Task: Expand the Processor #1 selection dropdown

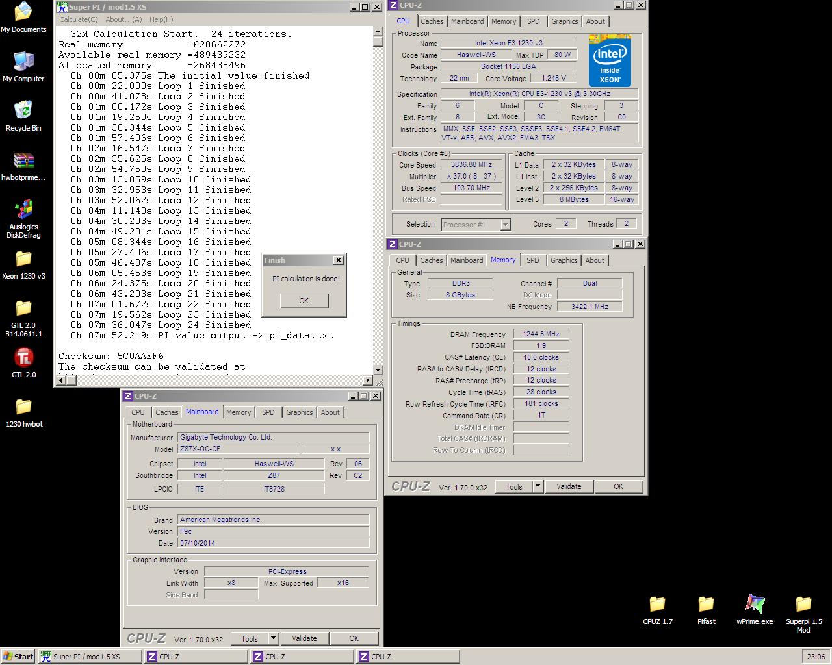Action: [506, 225]
